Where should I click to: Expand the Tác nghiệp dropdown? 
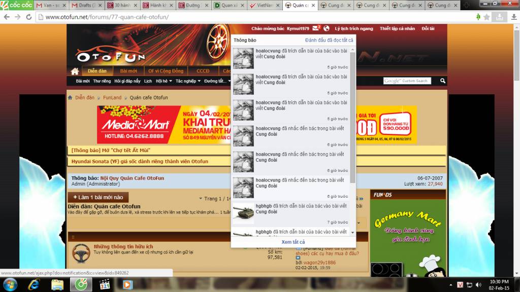188,81
